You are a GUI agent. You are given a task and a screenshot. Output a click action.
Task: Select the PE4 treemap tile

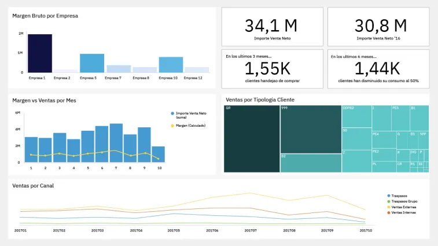pos(384,139)
